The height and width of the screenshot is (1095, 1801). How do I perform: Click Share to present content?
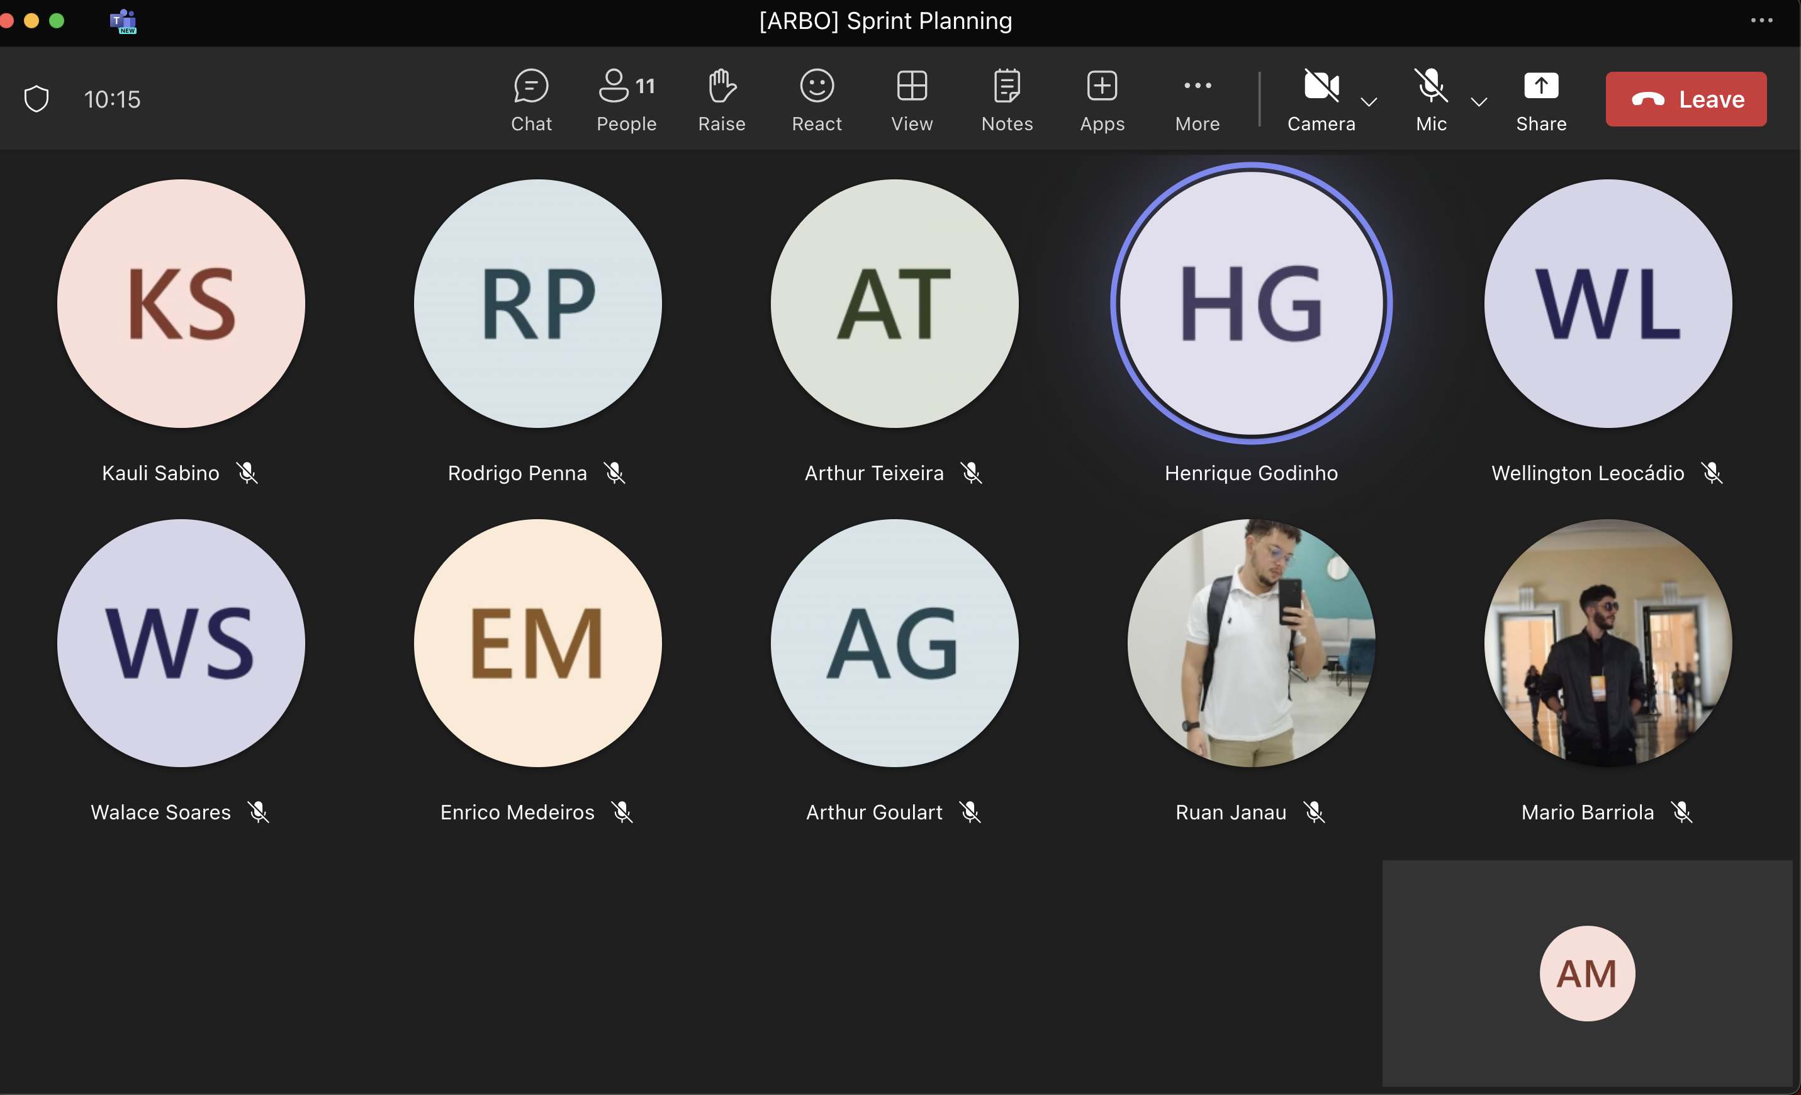coord(1540,100)
